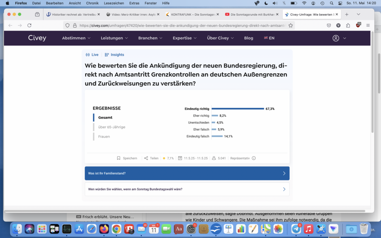This screenshot has height=238, width=381.
Task: Open the Civey user account icon
Action: [x=336, y=38]
